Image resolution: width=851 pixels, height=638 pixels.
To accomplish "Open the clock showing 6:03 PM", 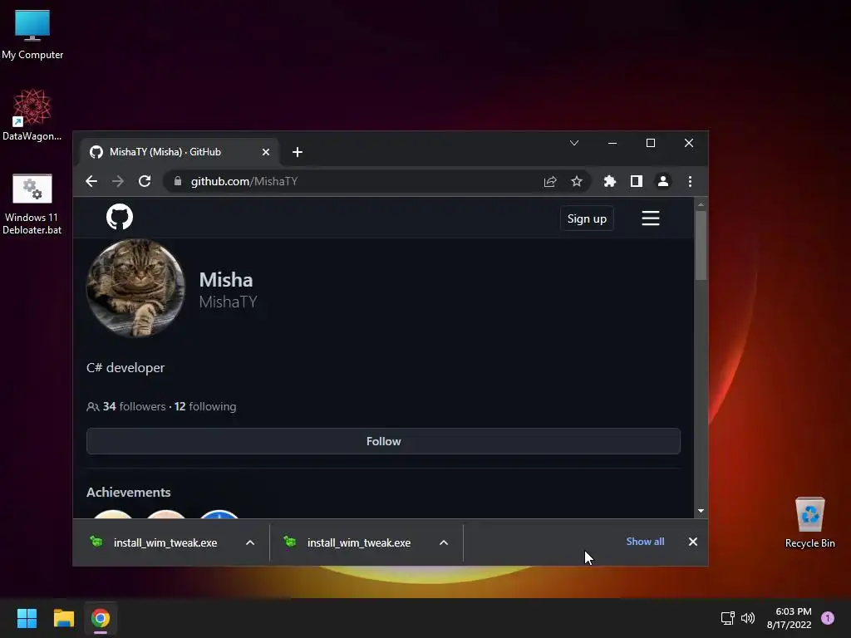I will [790, 618].
